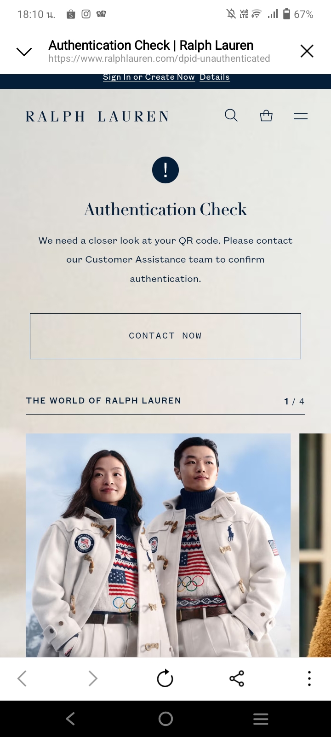
Task: Open the Ralph Lauren search icon
Action: pos(231,115)
